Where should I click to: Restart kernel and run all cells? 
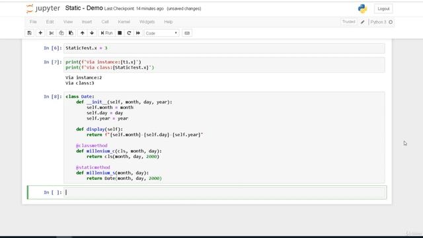pyautogui.click(x=138, y=33)
